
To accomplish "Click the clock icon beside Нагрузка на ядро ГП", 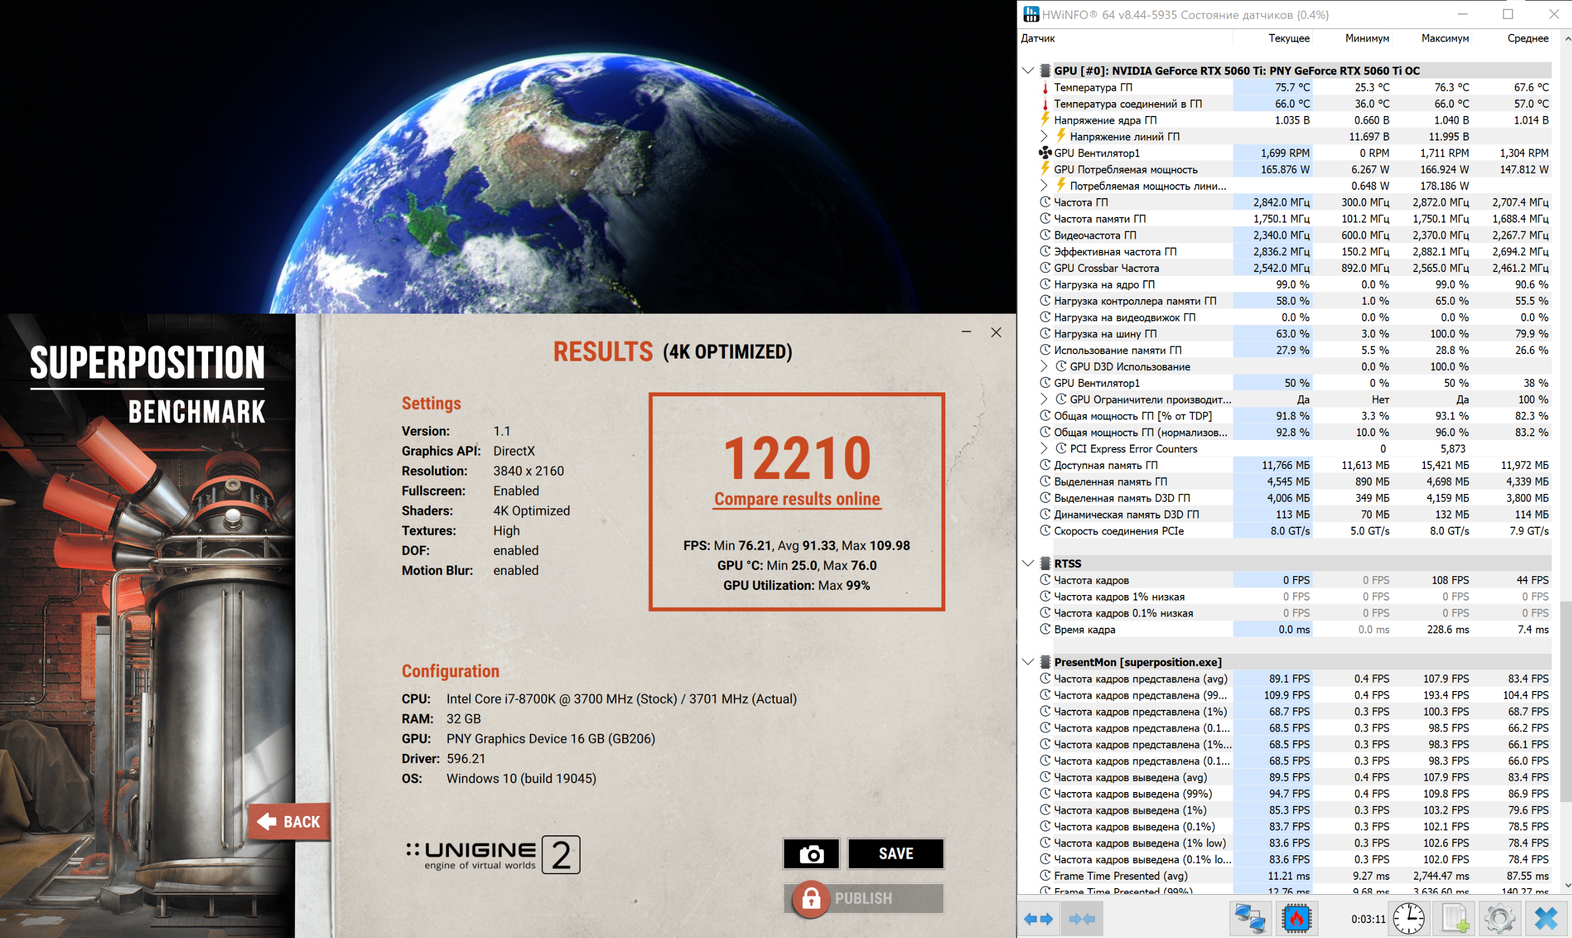I will pyautogui.click(x=1045, y=284).
